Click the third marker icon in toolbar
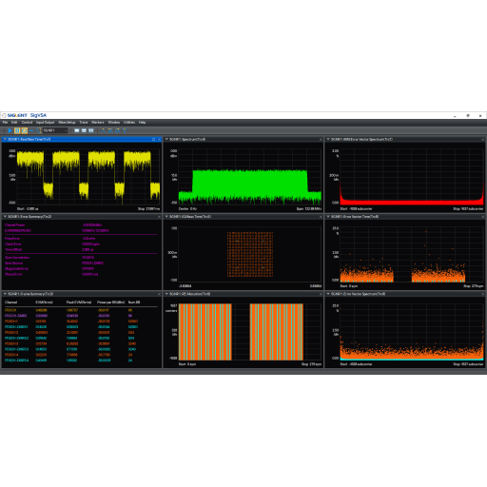The width and height of the screenshot is (487, 487). tap(117, 130)
